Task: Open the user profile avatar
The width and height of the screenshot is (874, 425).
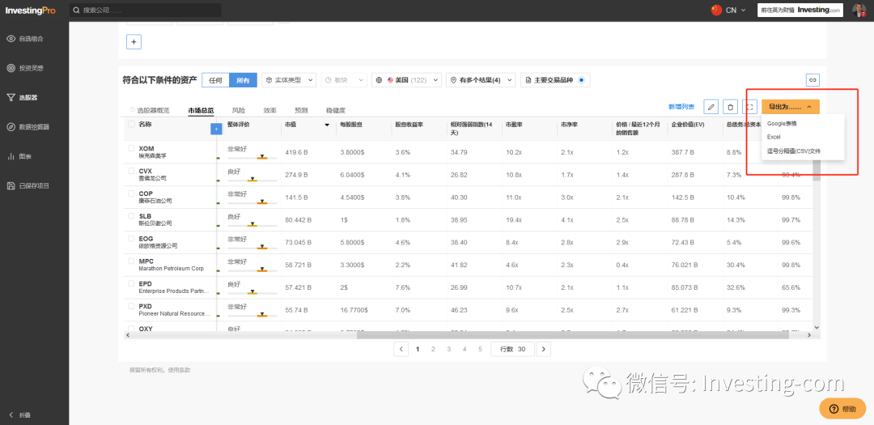Action: point(859,10)
